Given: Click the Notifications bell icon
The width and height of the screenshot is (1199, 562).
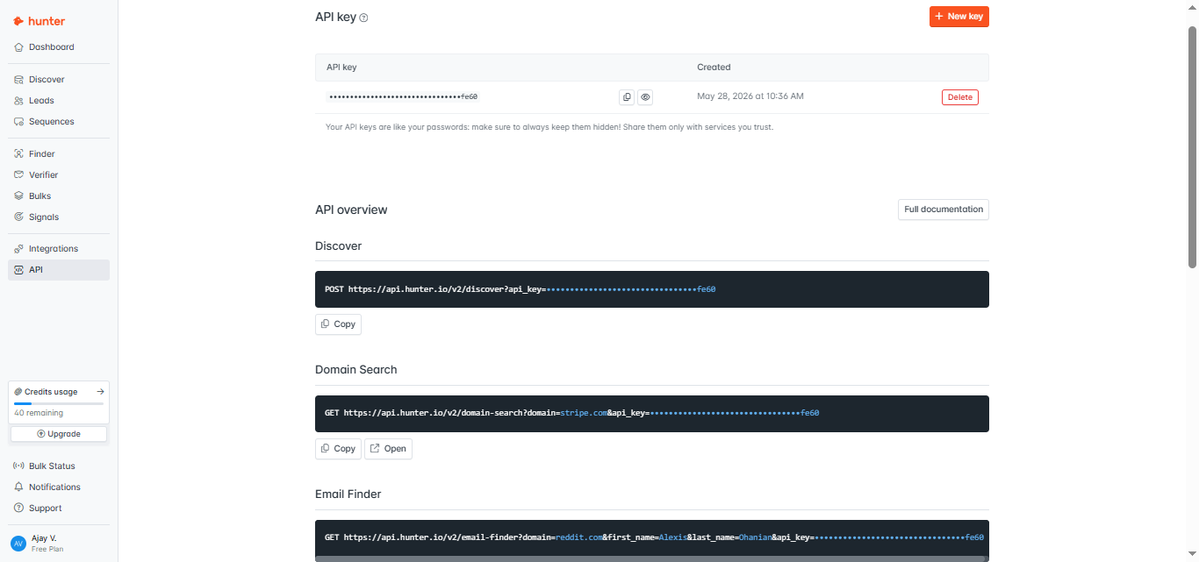Looking at the screenshot, I should [19, 487].
